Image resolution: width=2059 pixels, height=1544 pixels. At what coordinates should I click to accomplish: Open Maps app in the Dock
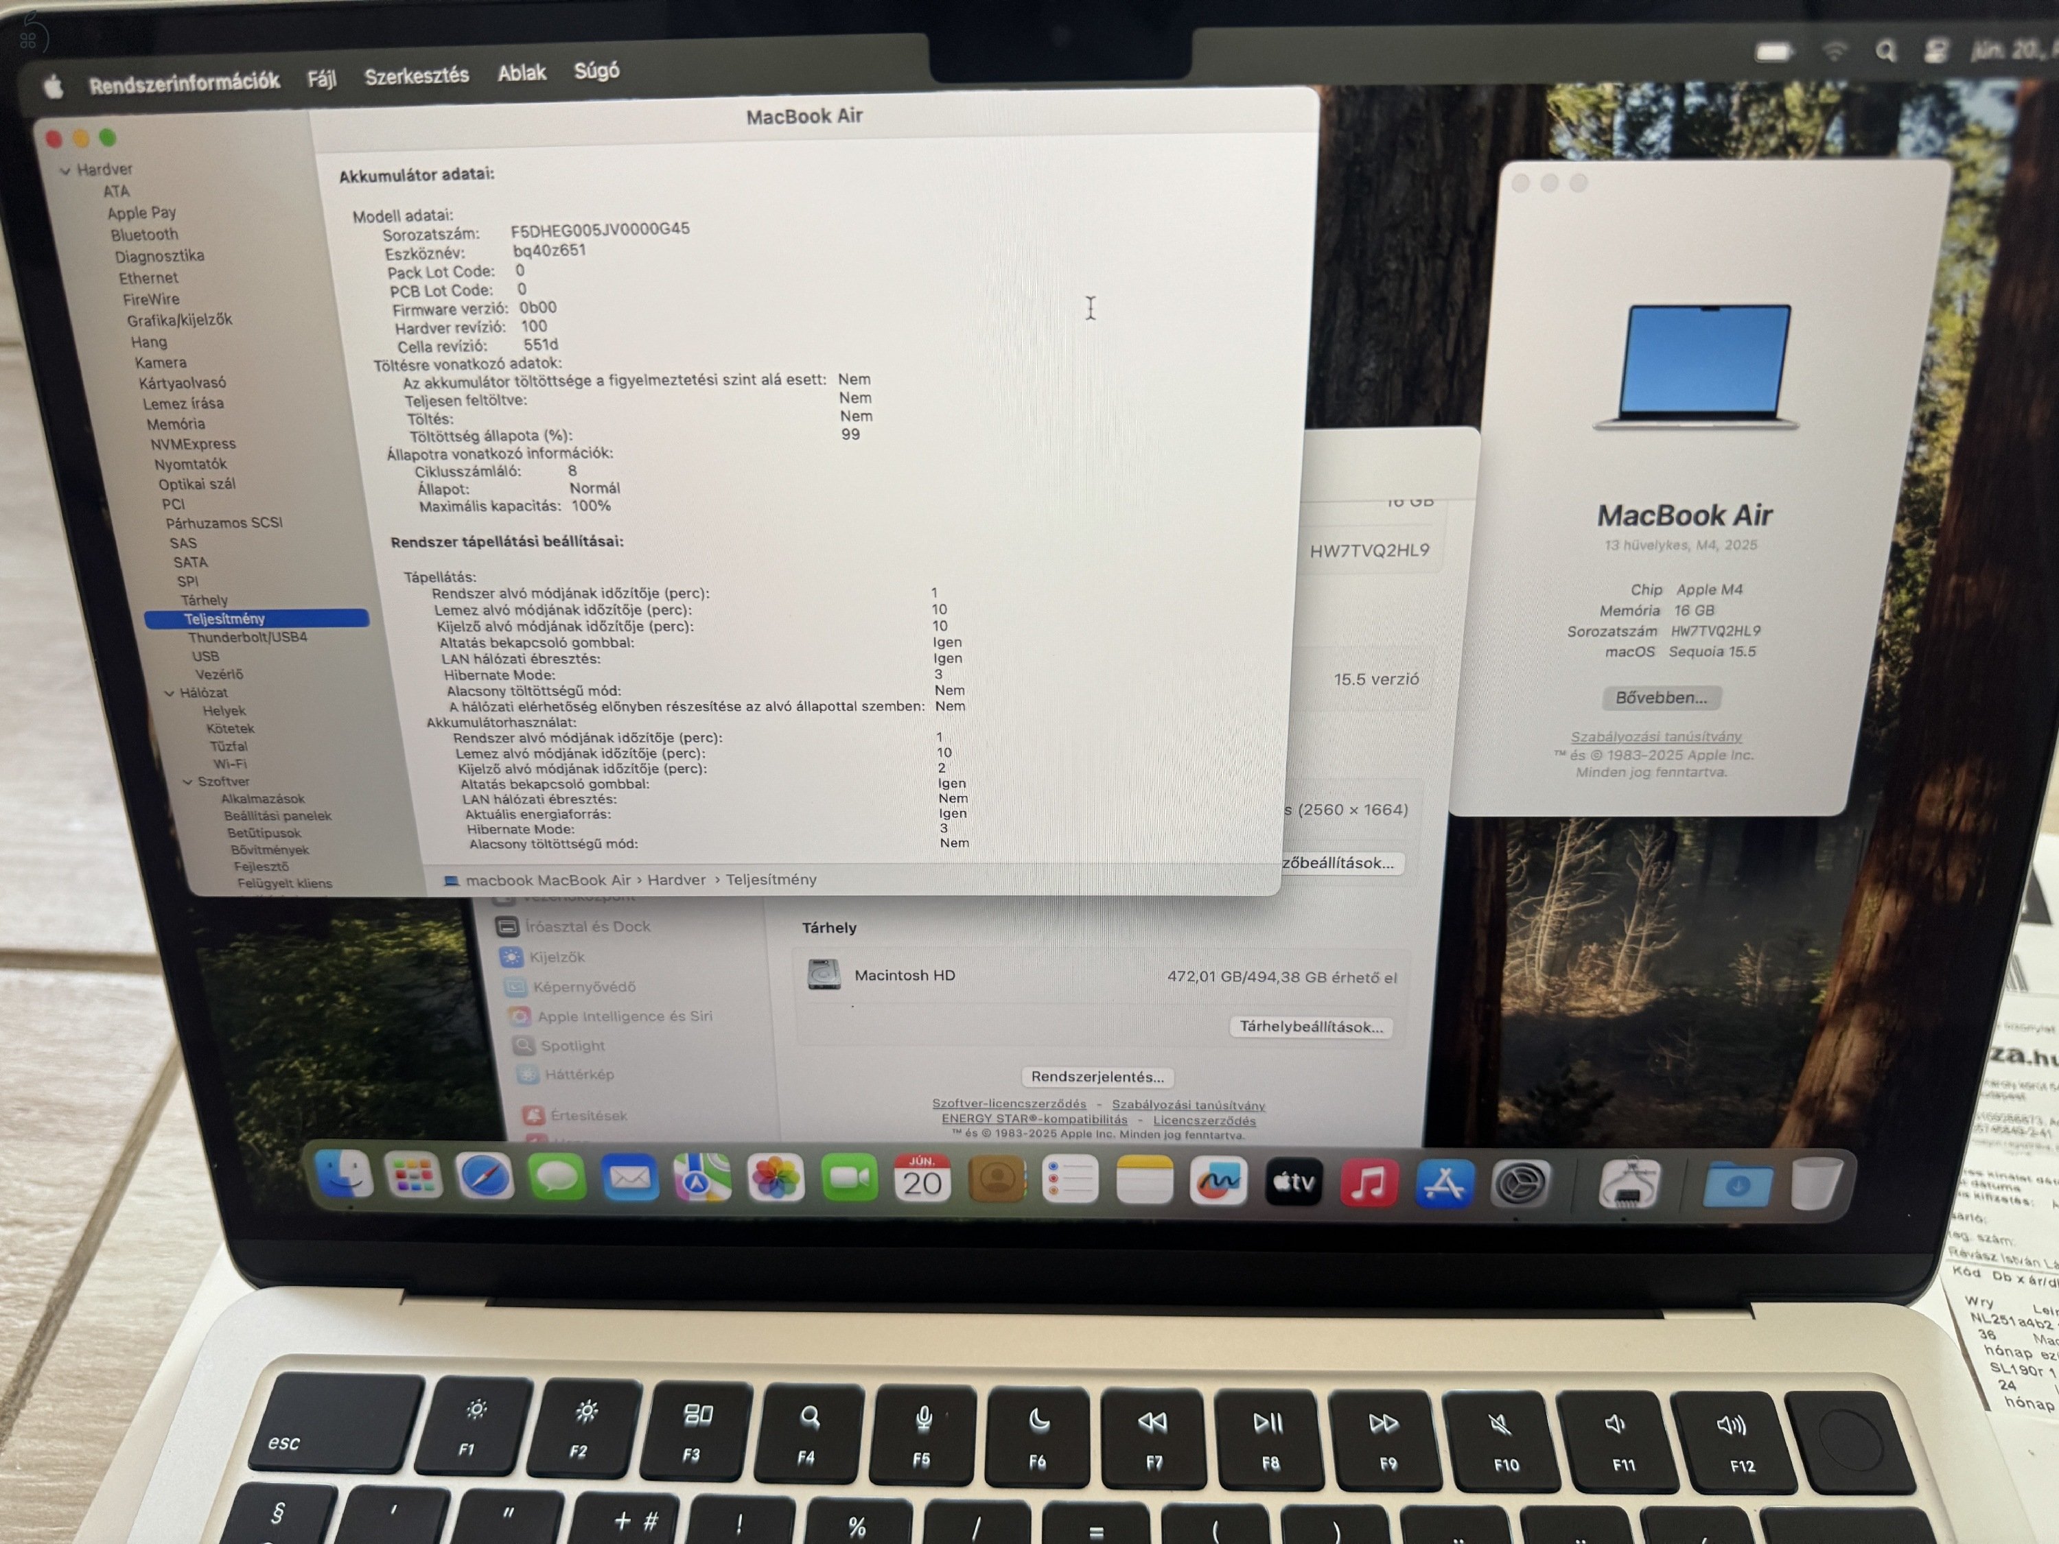click(x=703, y=1179)
